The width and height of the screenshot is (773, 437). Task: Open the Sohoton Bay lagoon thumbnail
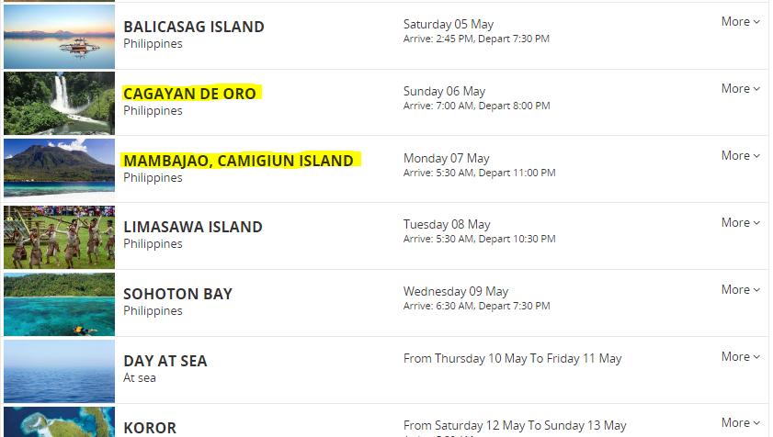click(x=59, y=305)
